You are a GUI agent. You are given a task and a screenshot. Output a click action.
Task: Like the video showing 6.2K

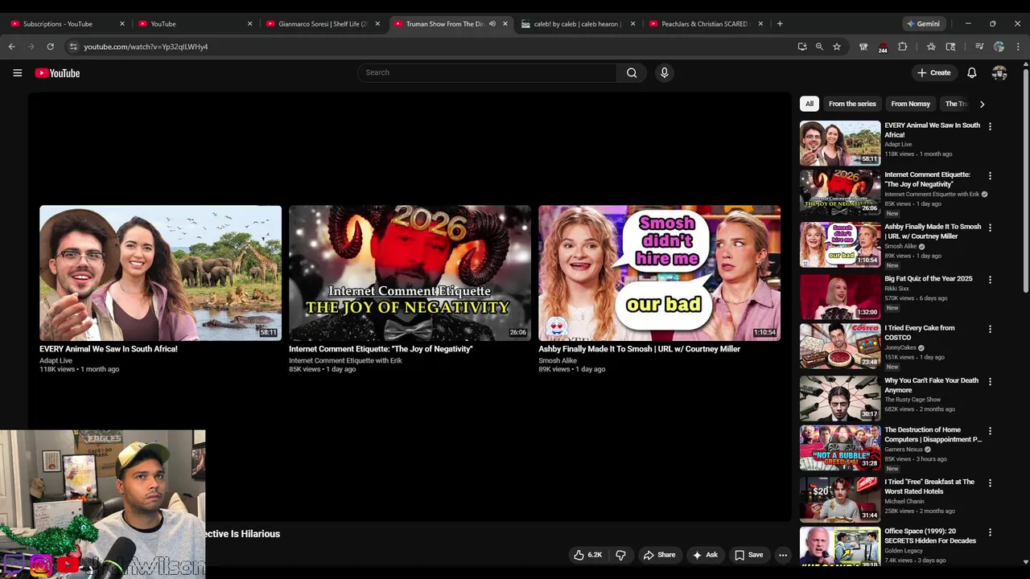coord(587,555)
